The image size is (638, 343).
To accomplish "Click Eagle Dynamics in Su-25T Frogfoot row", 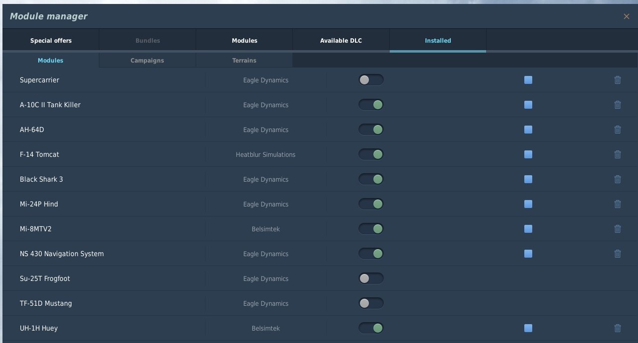I will click(x=266, y=278).
